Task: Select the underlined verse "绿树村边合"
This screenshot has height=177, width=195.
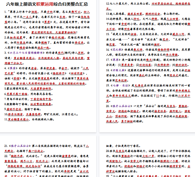Action: coord(153,14)
